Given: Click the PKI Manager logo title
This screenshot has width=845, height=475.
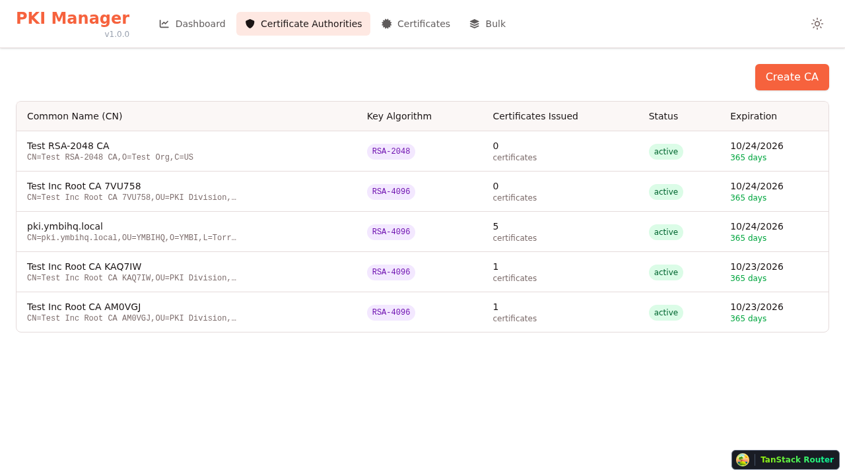Looking at the screenshot, I should [x=73, y=18].
